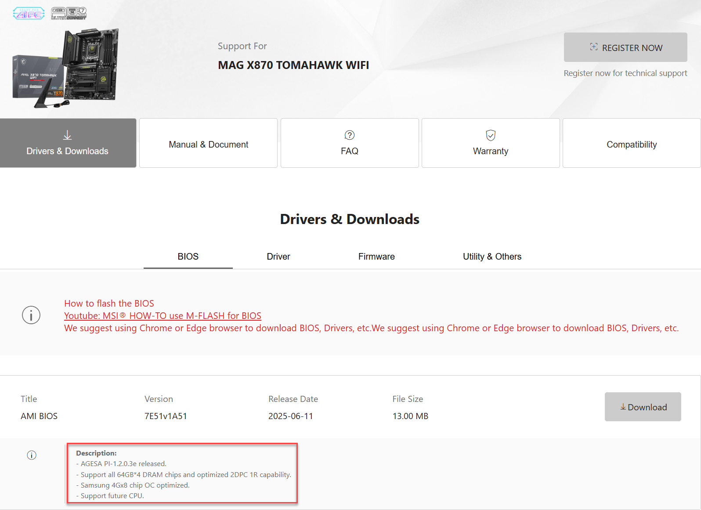Open the YouTube M-FLASH how-to link
This screenshot has width=701, height=510.
163,316
